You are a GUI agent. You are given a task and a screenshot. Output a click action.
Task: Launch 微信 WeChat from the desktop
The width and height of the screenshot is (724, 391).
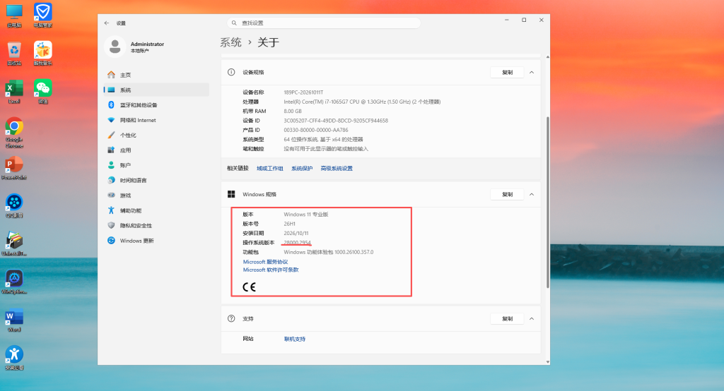(x=43, y=92)
